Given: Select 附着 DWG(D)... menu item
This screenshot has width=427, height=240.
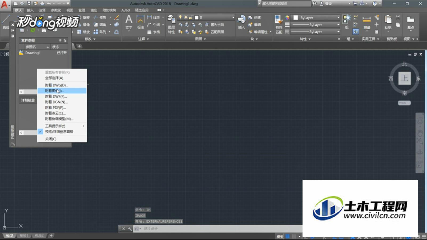Looking at the screenshot, I should 62,85.
